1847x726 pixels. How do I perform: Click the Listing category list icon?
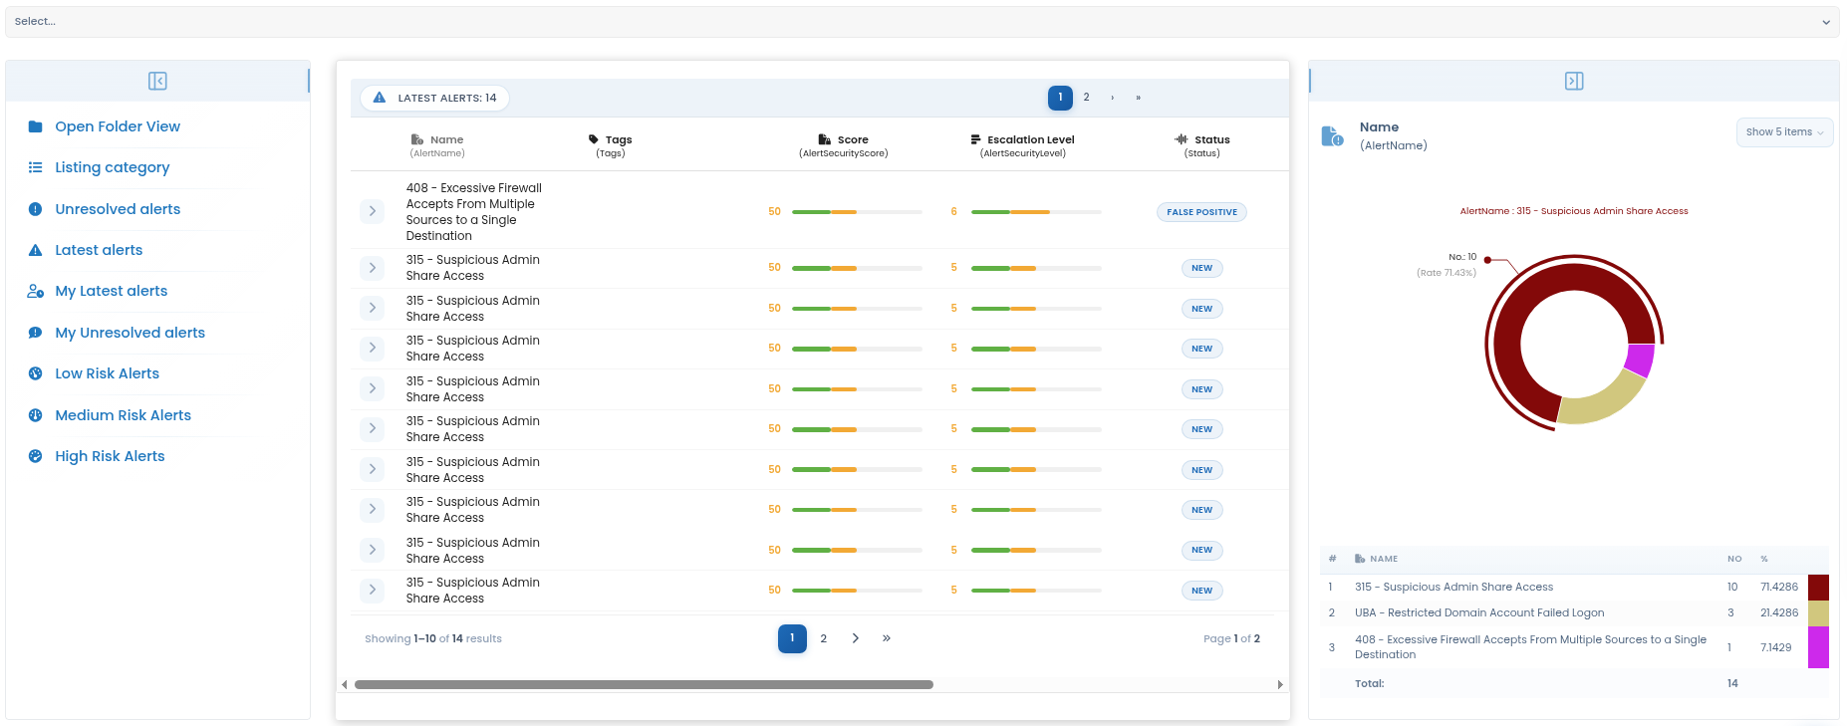pyautogui.click(x=35, y=167)
